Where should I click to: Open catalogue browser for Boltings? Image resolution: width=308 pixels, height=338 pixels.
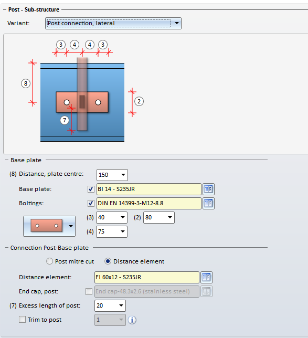pyautogui.click(x=208, y=203)
